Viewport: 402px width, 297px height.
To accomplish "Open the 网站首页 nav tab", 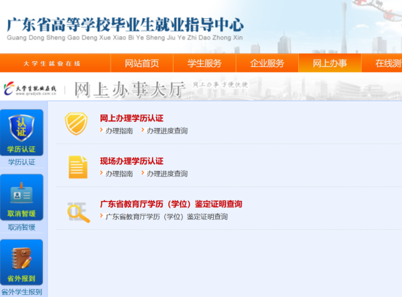I will [x=142, y=63].
